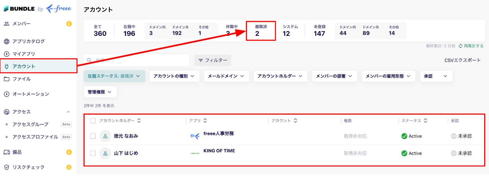This screenshot has height=178, width=489.
Task: Click the KING OF TIME app icon
Action: pos(195,153)
